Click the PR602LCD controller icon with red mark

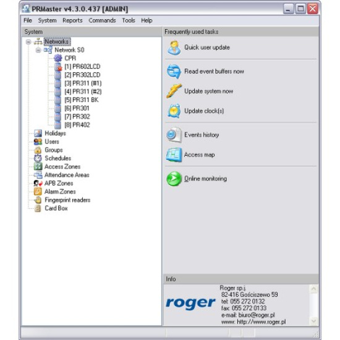pos(58,67)
